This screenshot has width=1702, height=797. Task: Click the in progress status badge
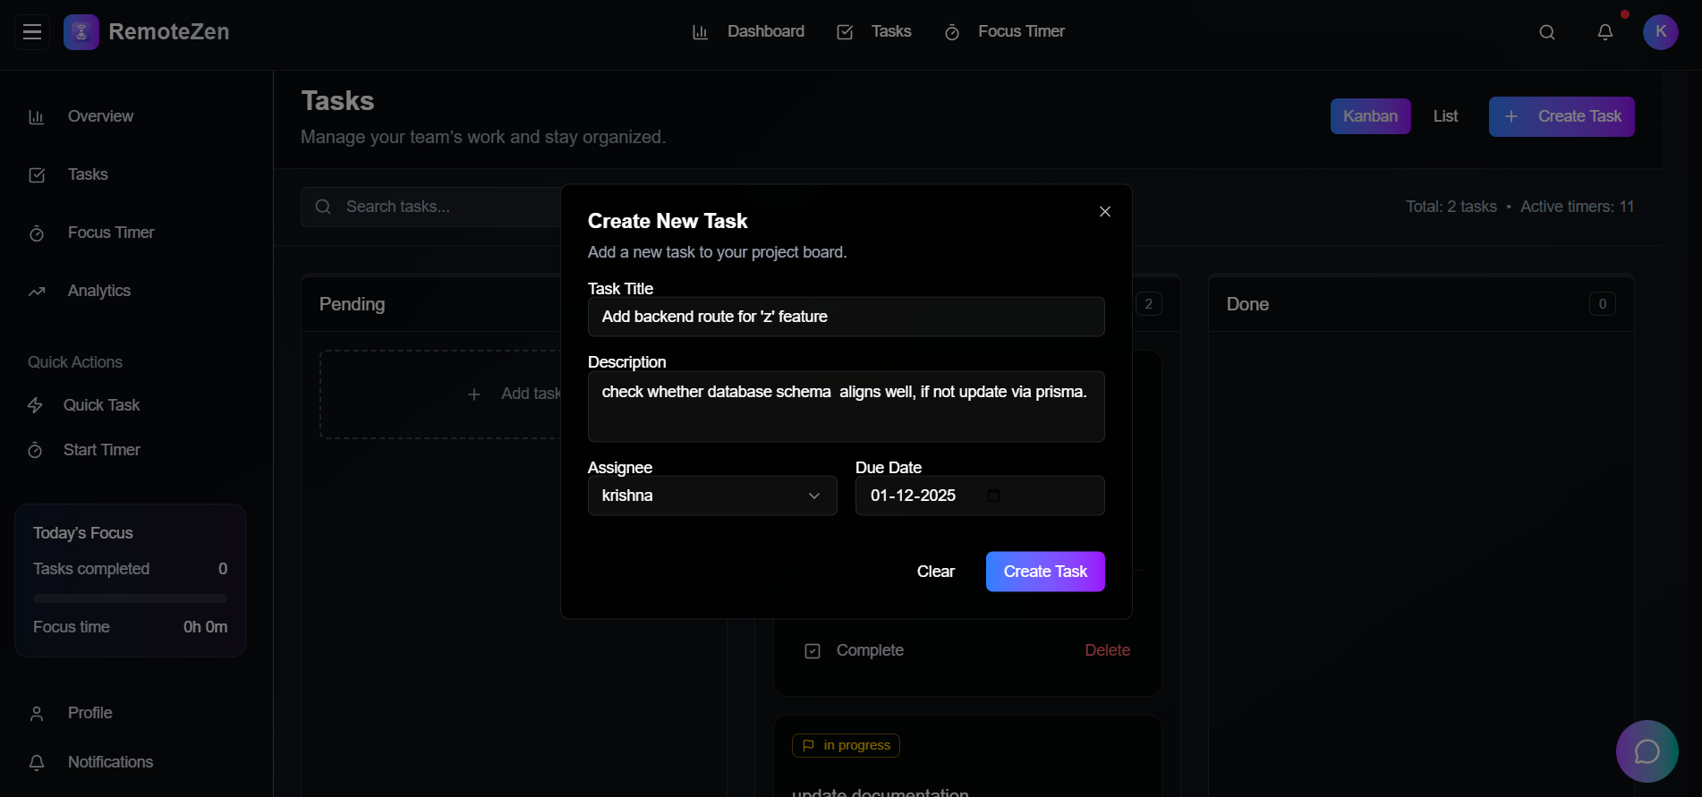pos(846,745)
